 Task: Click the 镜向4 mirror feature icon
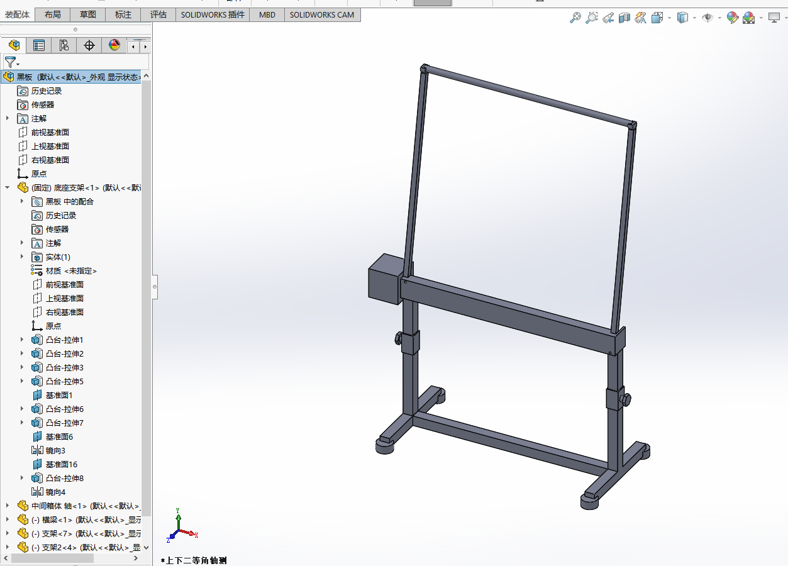click(x=36, y=492)
